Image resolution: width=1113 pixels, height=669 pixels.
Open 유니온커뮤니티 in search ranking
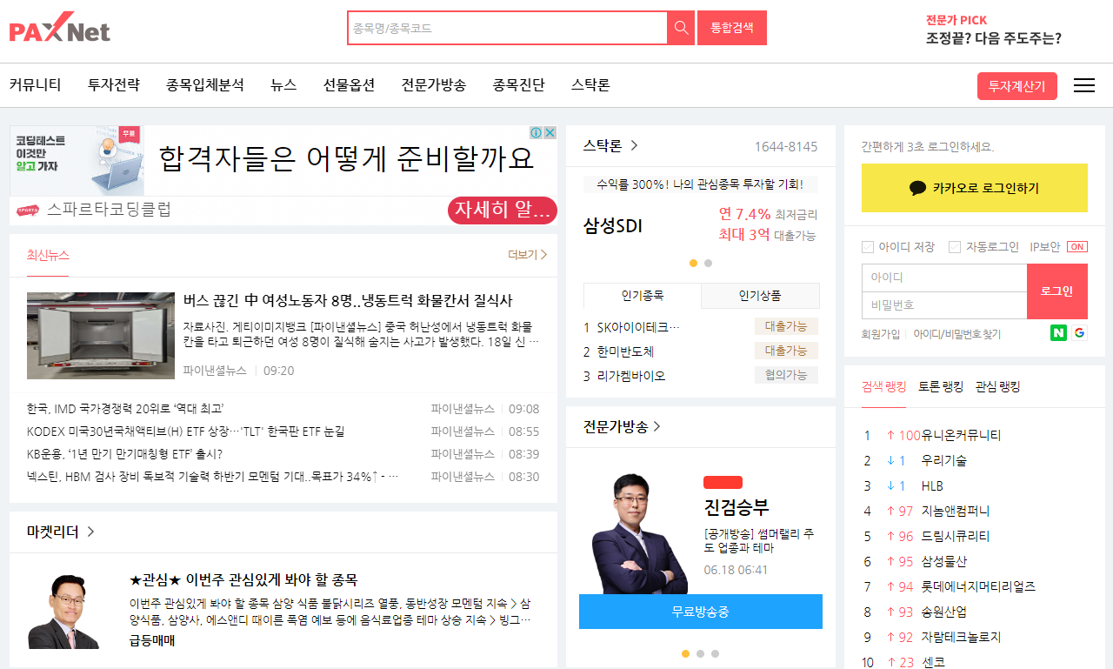coord(962,435)
